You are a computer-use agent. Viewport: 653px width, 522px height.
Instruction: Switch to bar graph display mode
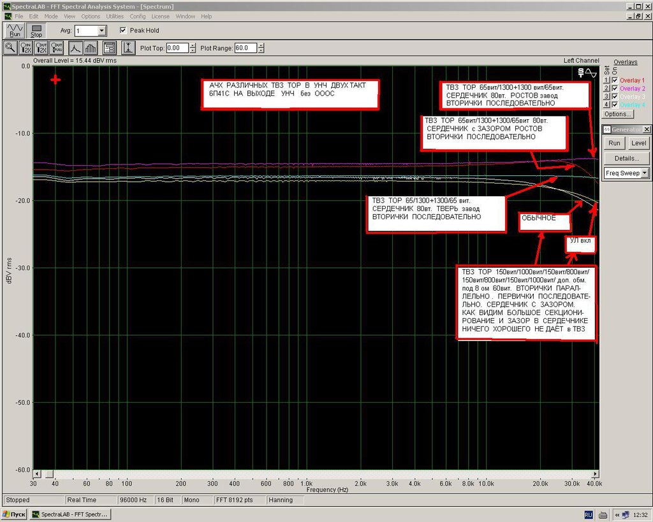click(x=91, y=48)
